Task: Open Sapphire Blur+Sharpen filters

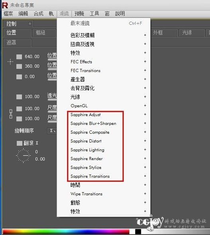Action: click(103, 123)
